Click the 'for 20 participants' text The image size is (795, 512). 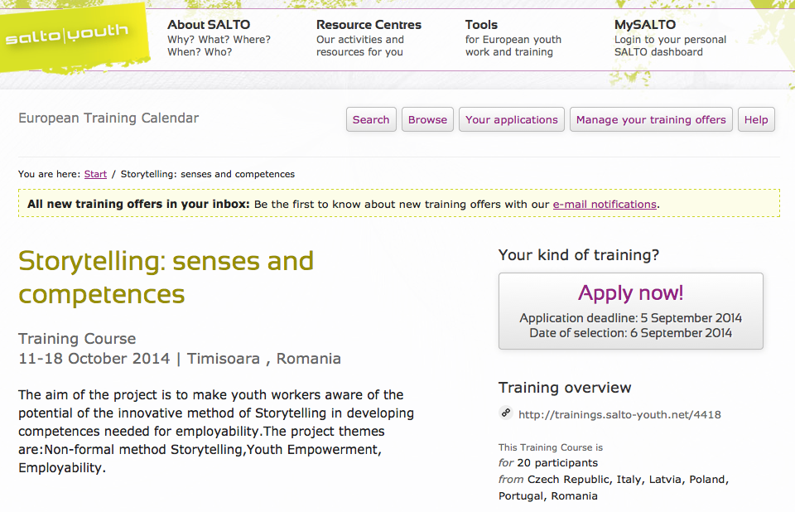click(x=548, y=463)
